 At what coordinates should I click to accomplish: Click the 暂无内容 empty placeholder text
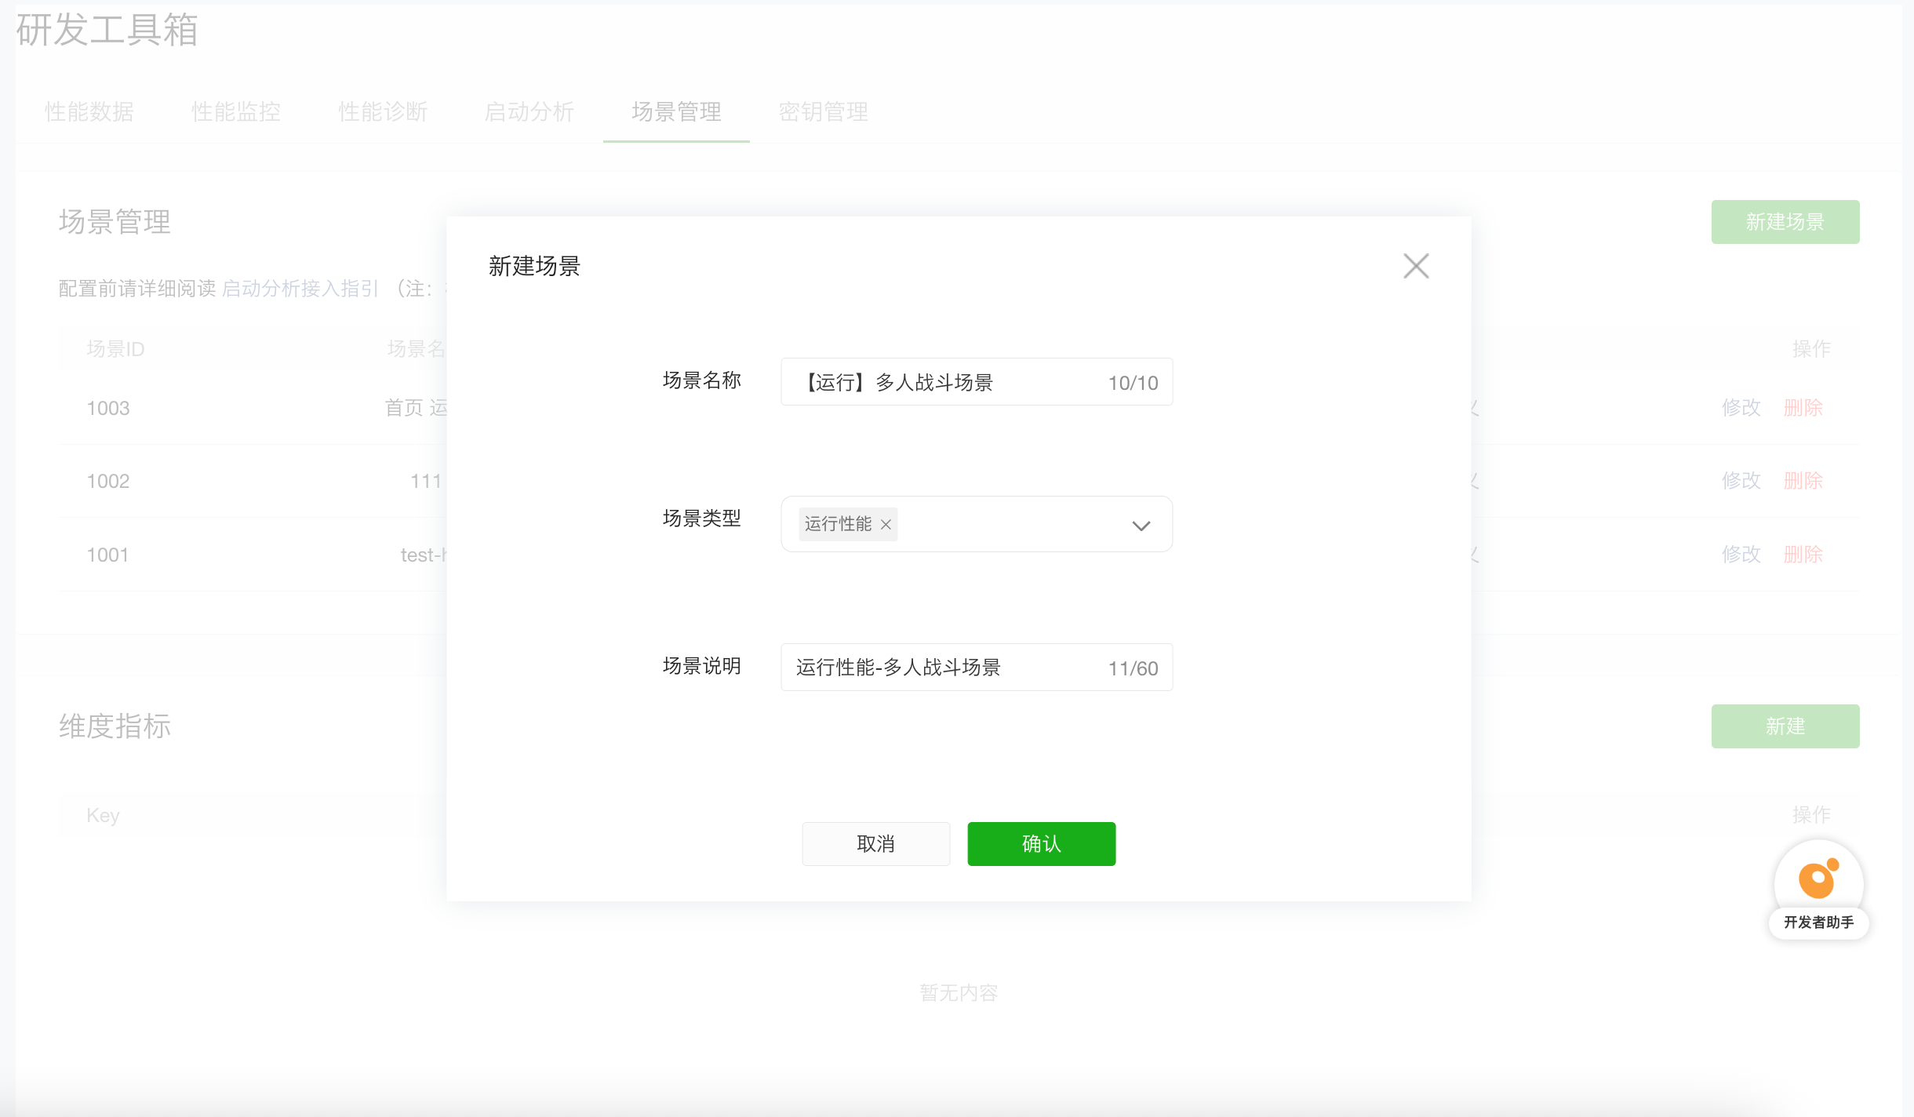point(959,993)
